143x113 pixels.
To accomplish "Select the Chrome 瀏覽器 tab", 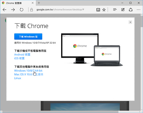I will [18, 3].
